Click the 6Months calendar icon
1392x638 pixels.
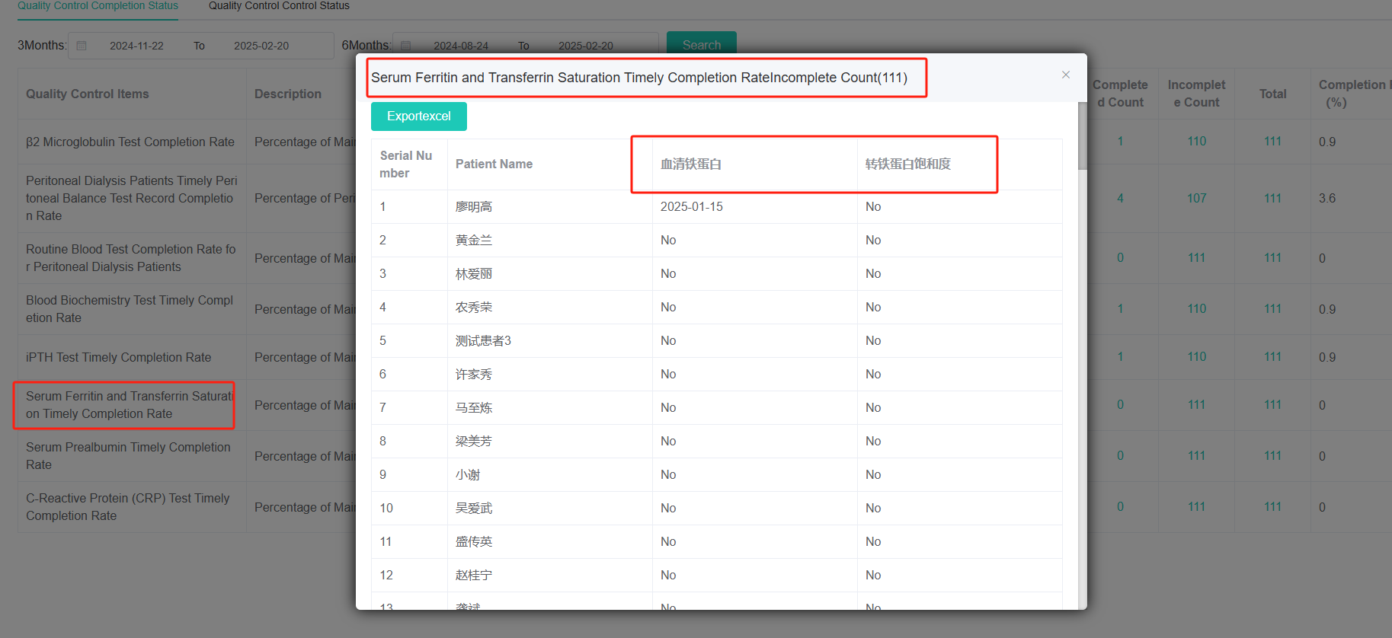(x=406, y=46)
